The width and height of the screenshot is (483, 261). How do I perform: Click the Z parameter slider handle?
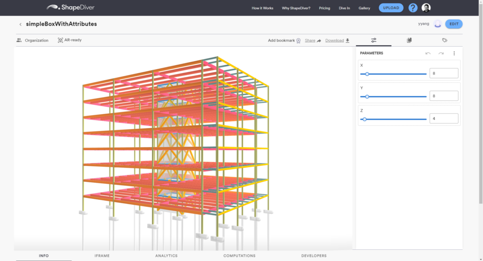click(x=365, y=119)
